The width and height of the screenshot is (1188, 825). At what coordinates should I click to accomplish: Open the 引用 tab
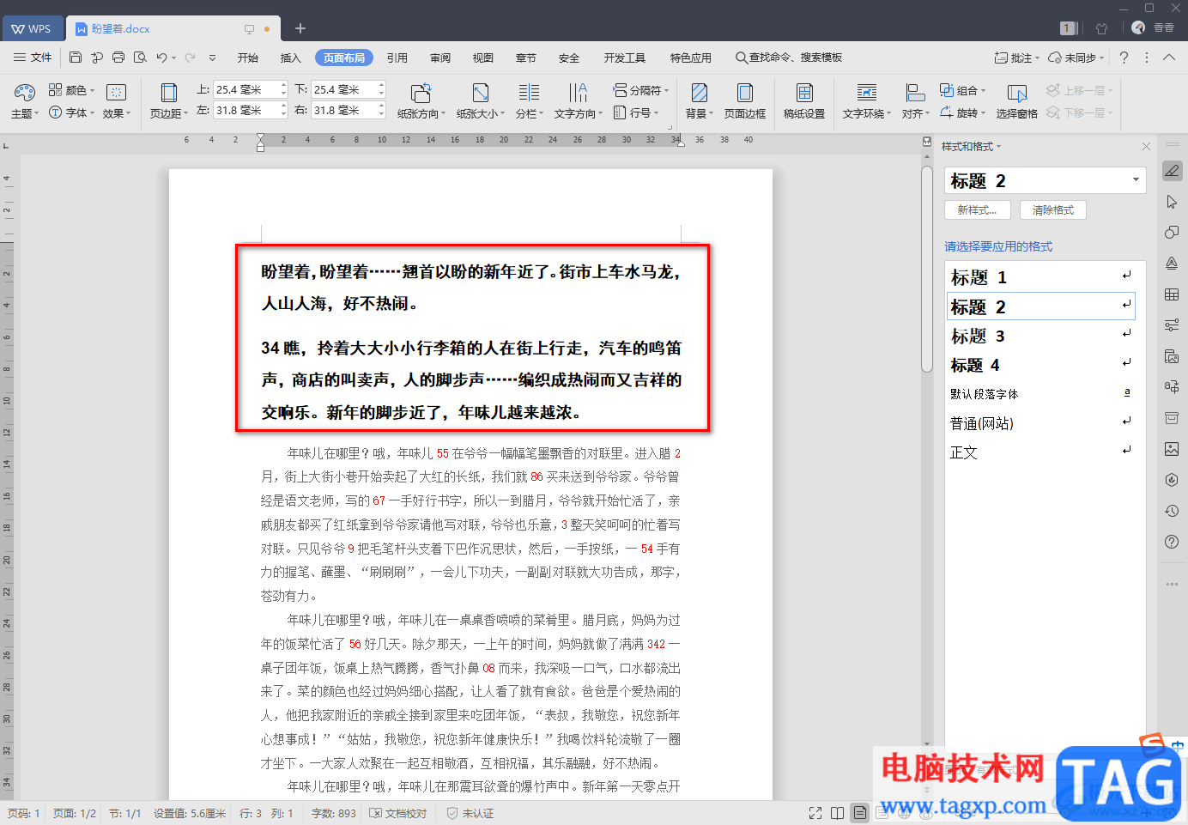[x=397, y=58]
